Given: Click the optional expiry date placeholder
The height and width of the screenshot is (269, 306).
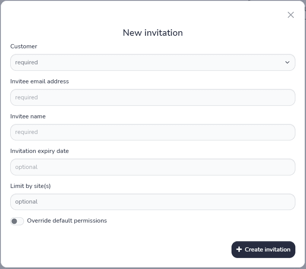Looking at the screenshot, I should point(25,167).
